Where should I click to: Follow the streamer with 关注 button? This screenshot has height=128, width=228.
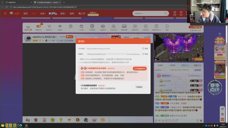click(69, 37)
